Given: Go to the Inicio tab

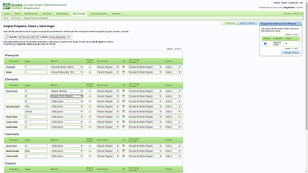Looking at the screenshot, I should 7,13.
